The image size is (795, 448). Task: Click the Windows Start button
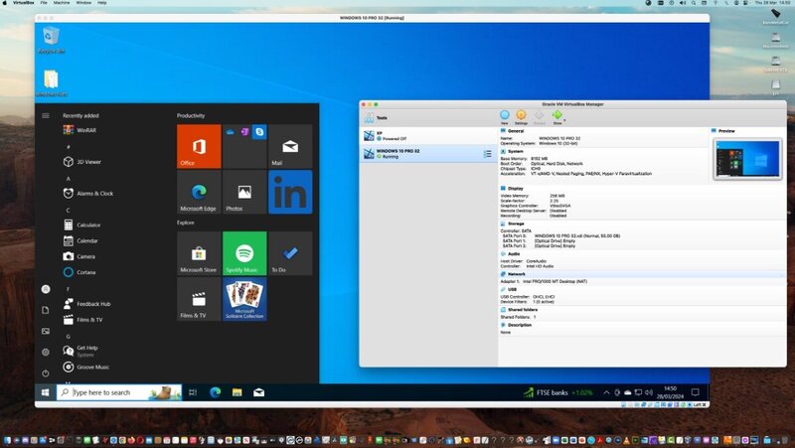tap(45, 392)
